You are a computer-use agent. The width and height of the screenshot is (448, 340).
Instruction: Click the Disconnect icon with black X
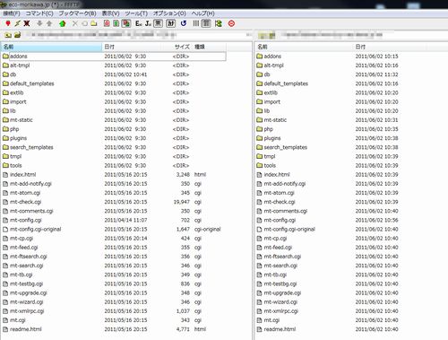[x=27, y=23]
